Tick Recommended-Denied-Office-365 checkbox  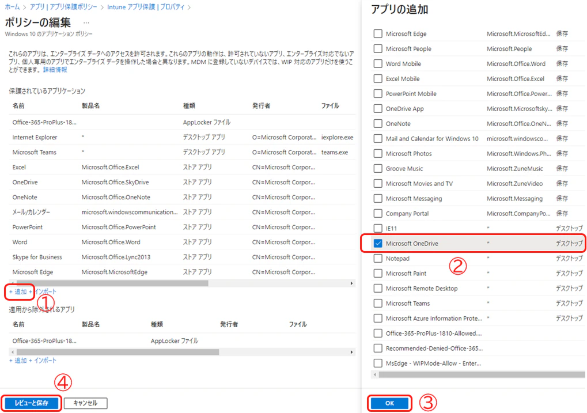tap(378, 348)
